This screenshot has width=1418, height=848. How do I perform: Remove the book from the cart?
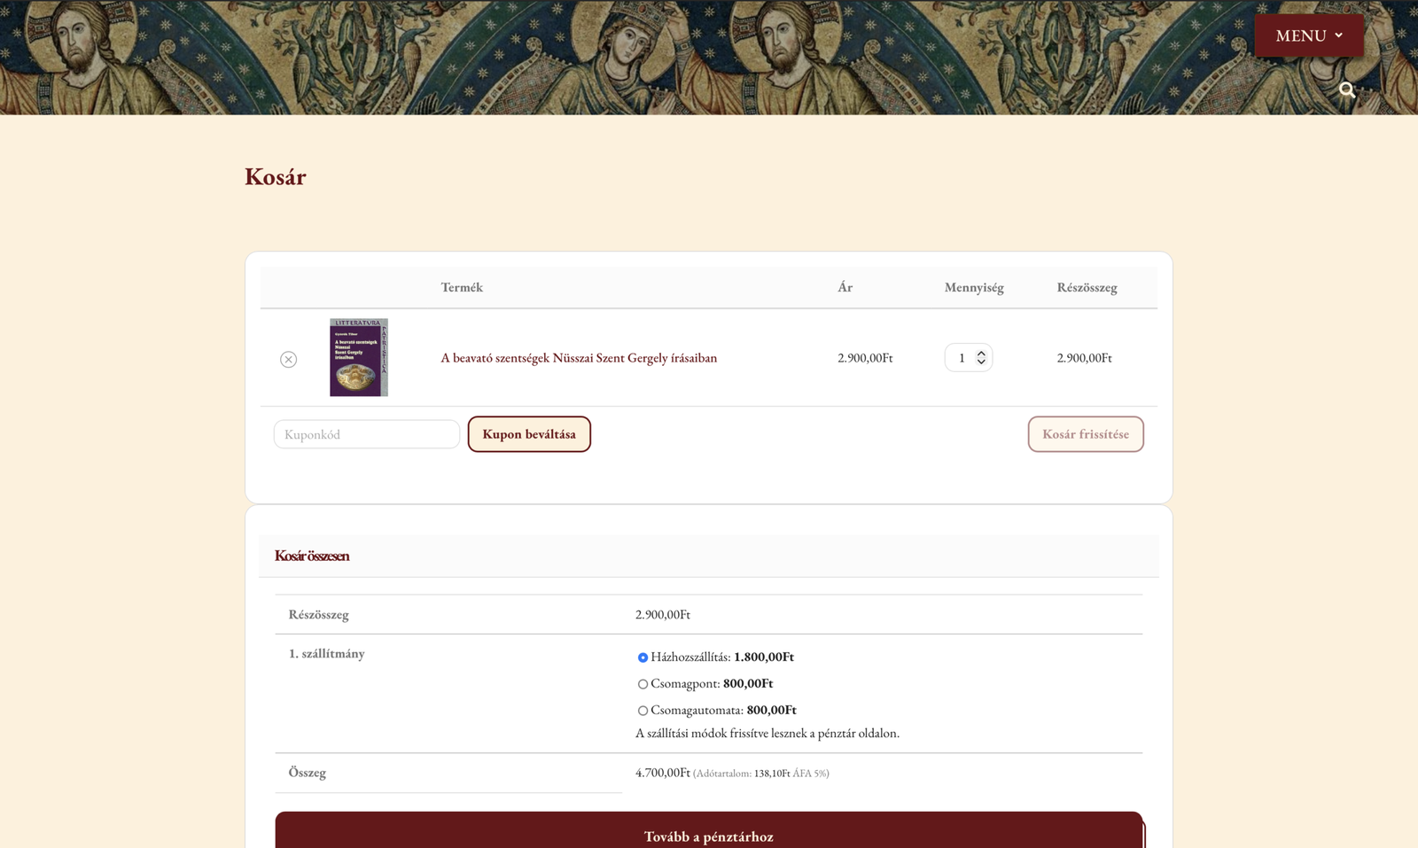[288, 359]
